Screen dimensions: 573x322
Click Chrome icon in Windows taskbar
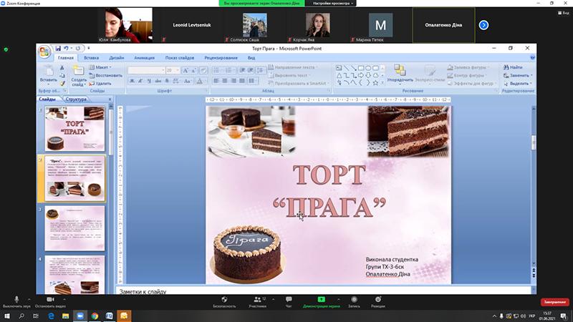click(x=95, y=316)
